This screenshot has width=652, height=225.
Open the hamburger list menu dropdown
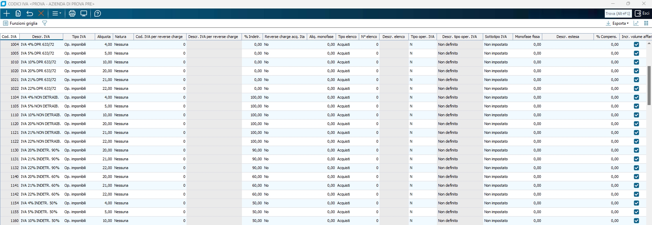(56, 14)
